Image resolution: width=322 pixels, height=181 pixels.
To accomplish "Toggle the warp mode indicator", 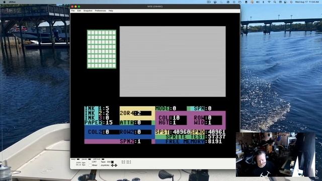I will click(x=78, y=159).
